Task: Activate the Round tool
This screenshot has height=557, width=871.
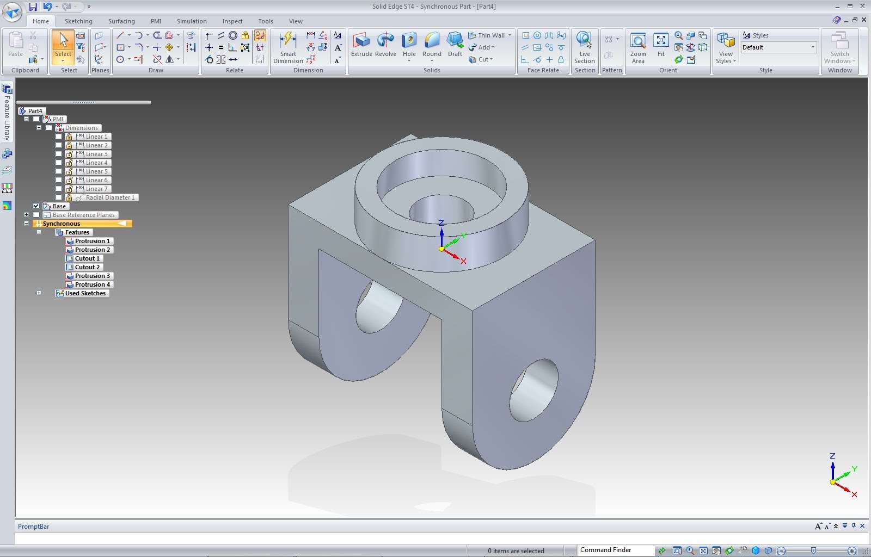Action: tap(432, 45)
